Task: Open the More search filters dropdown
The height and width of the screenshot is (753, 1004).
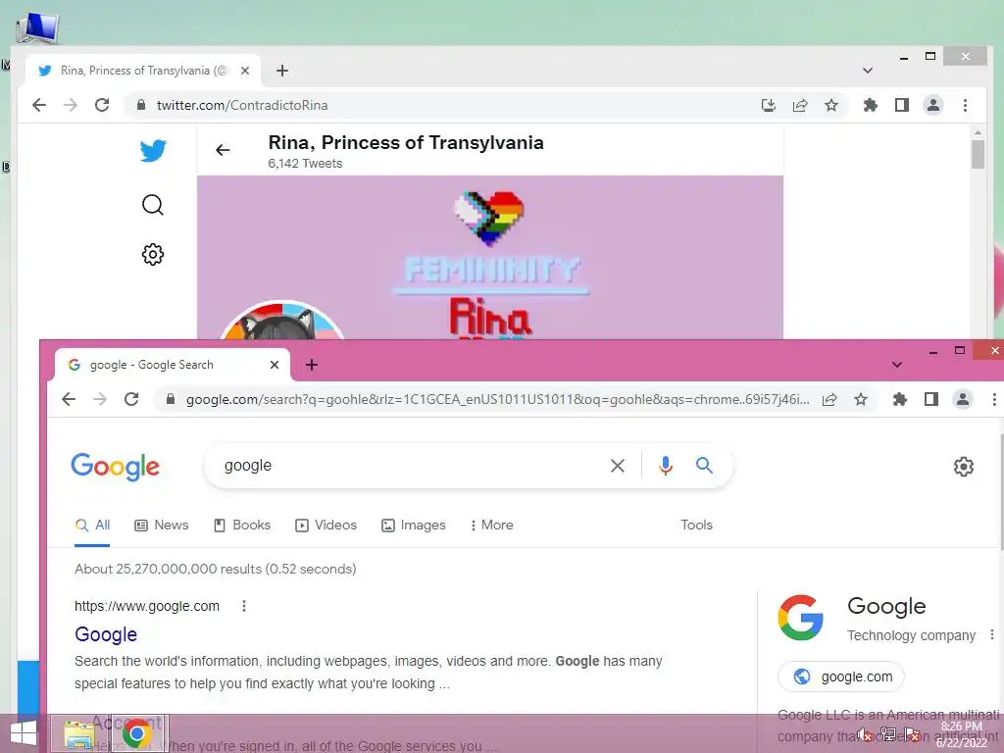Action: [492, 526]
